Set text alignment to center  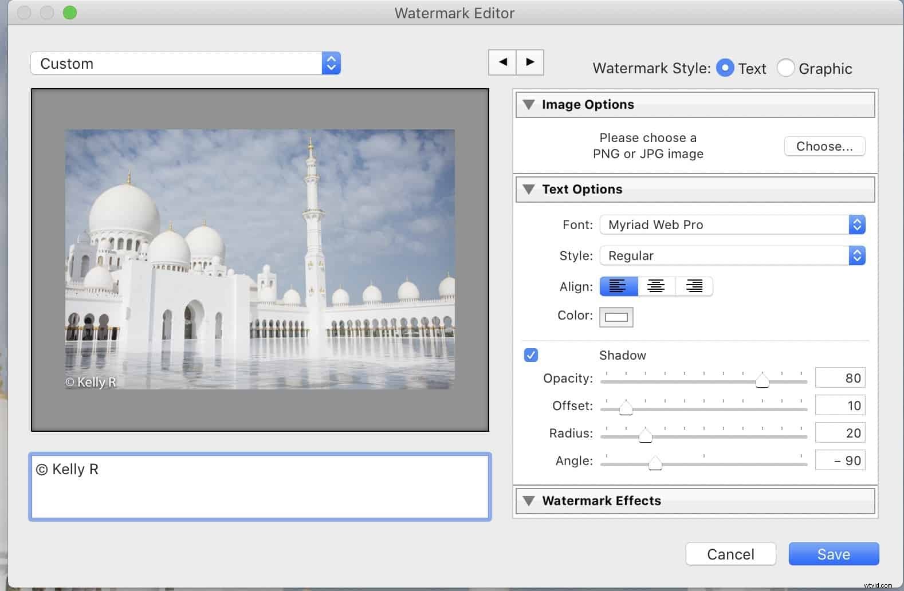[656, 286]
